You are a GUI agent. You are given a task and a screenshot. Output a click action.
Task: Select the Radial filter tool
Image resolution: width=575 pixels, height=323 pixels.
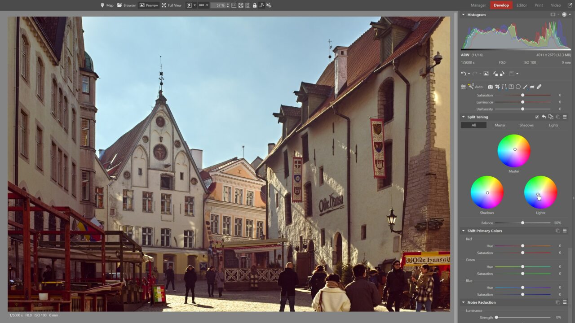pos(518,87)
